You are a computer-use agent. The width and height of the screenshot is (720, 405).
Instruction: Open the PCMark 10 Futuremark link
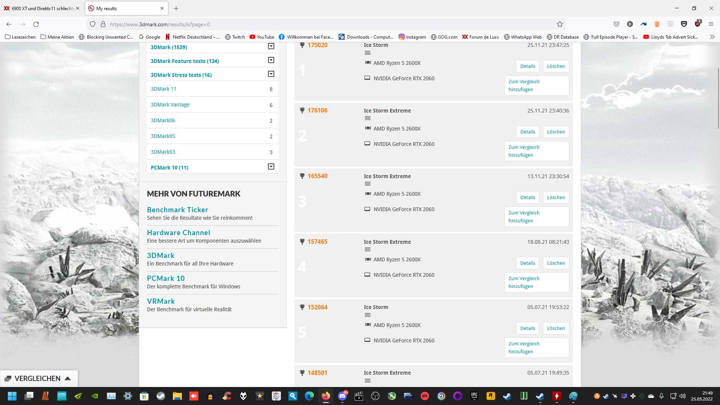[x=166, y=278]
